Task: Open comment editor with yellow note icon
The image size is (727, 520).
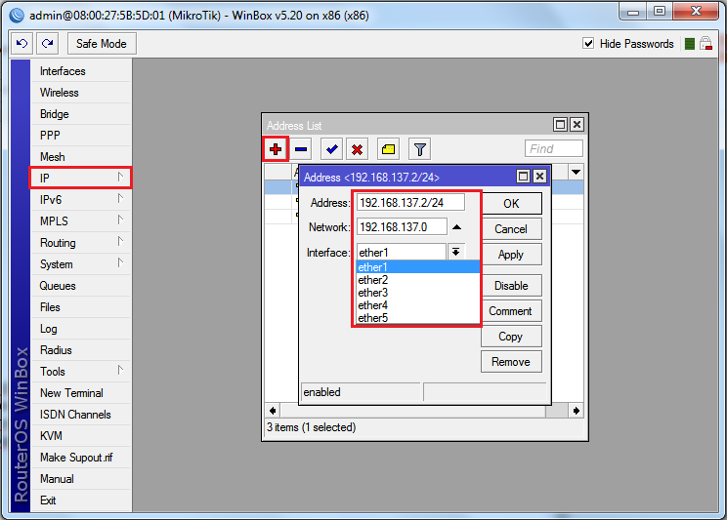Action: [389, 149]
